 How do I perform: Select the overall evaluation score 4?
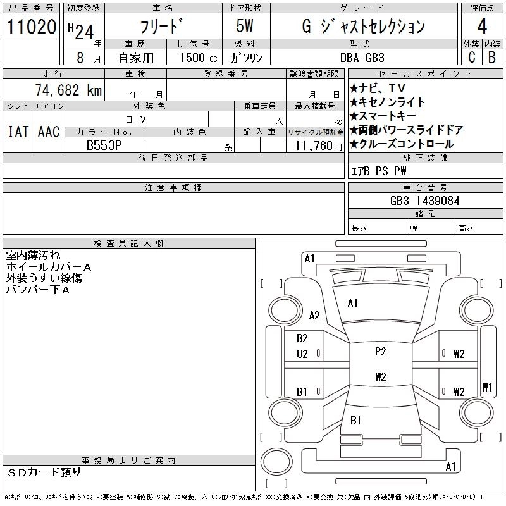click(482, 26)
